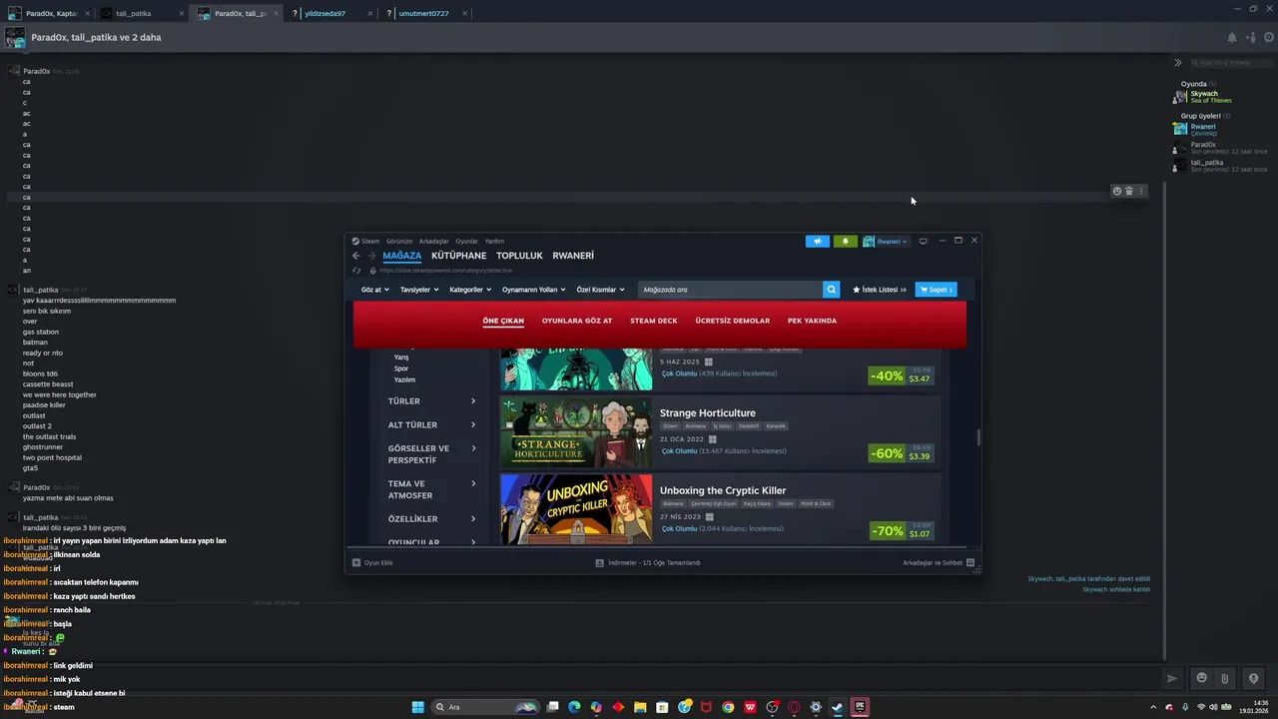This screenshot has width=1278, height=719.
Task: Expand TEMA VE ATMOSFER filter section
Action: pos(432,489)
